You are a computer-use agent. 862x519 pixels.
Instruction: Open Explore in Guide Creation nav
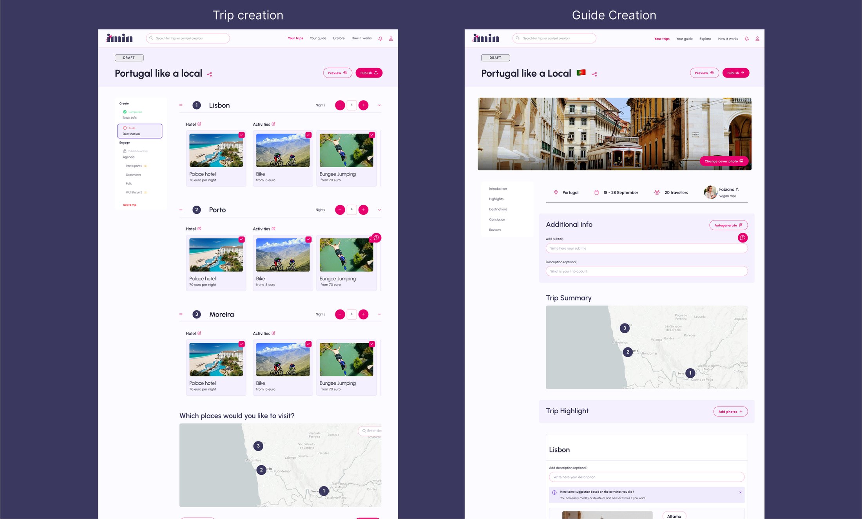(x=705, y=39)
